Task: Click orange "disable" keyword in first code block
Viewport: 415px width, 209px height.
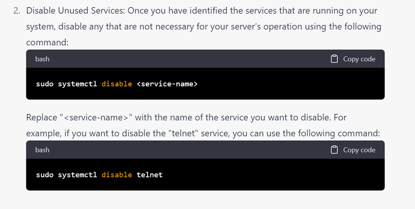Action: 117,84
